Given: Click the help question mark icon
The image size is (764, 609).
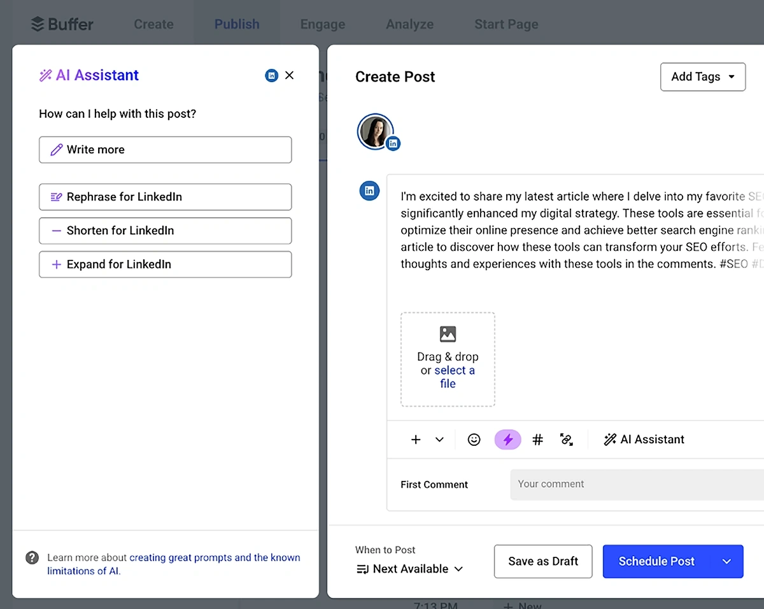Looking at the screenshot, I should tap(32, 558).
